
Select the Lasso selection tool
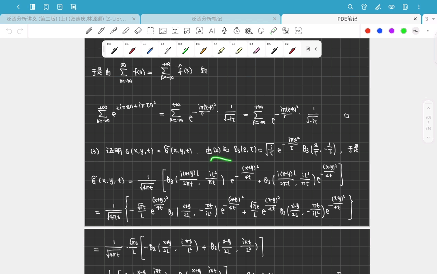coord(150,31)
